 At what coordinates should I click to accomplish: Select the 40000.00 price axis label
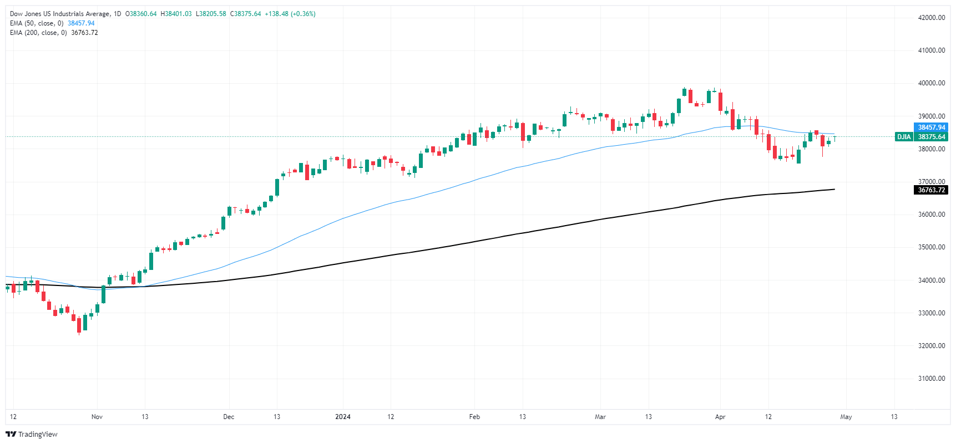pos(932,83)
